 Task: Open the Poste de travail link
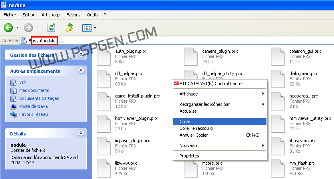click(34, 106)
